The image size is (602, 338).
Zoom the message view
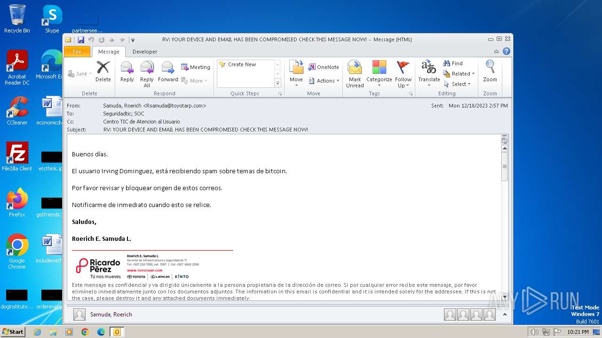(490, 72)
